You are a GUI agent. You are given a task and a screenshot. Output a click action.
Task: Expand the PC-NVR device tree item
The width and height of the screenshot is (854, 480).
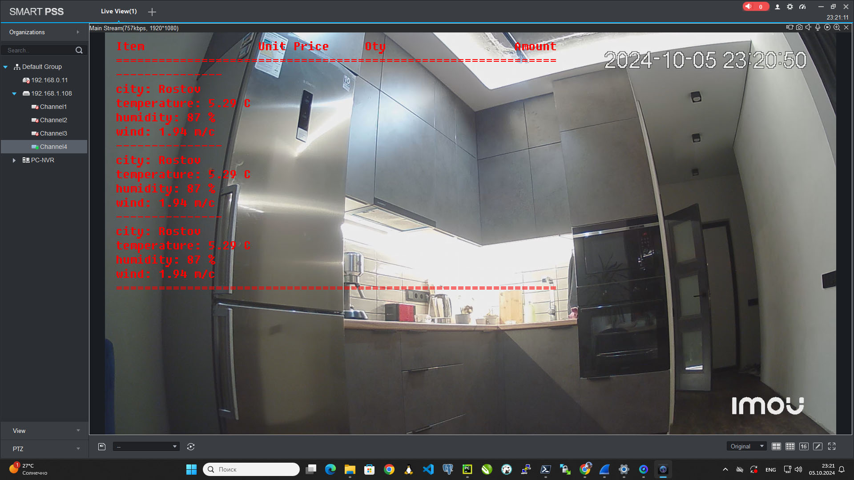point(13,160)
